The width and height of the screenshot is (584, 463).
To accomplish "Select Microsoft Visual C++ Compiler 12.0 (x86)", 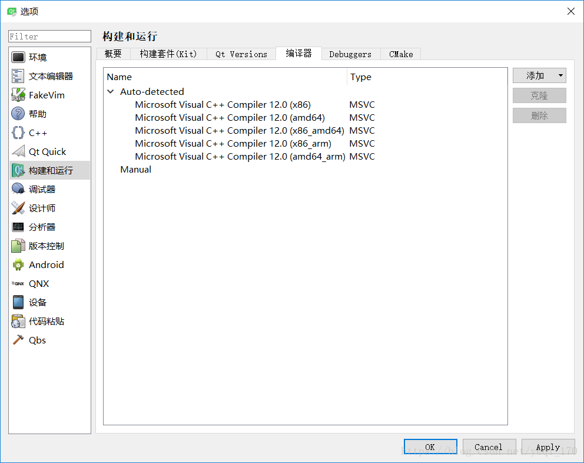I will (223, 105).
